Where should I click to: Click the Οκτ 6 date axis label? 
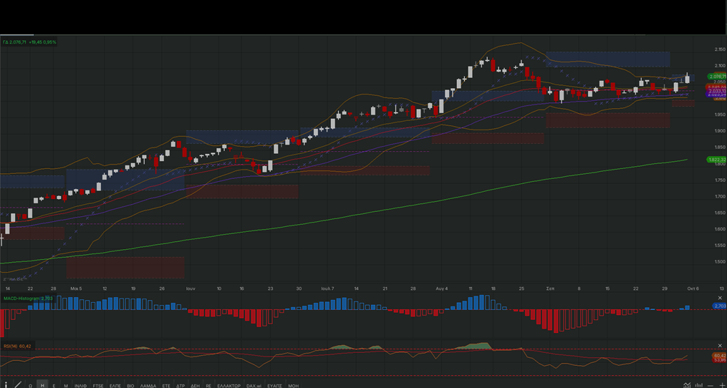click(693, 288)
